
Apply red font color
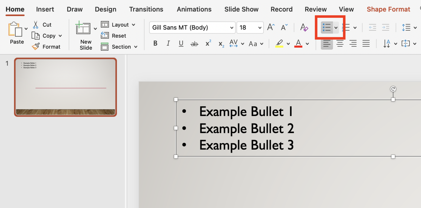point(298,44)
